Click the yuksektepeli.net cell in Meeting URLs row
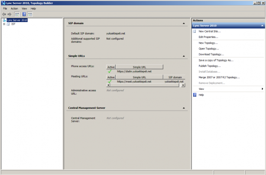 point(174,82)
